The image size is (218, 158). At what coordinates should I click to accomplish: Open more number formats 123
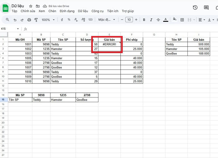point(90,20)
